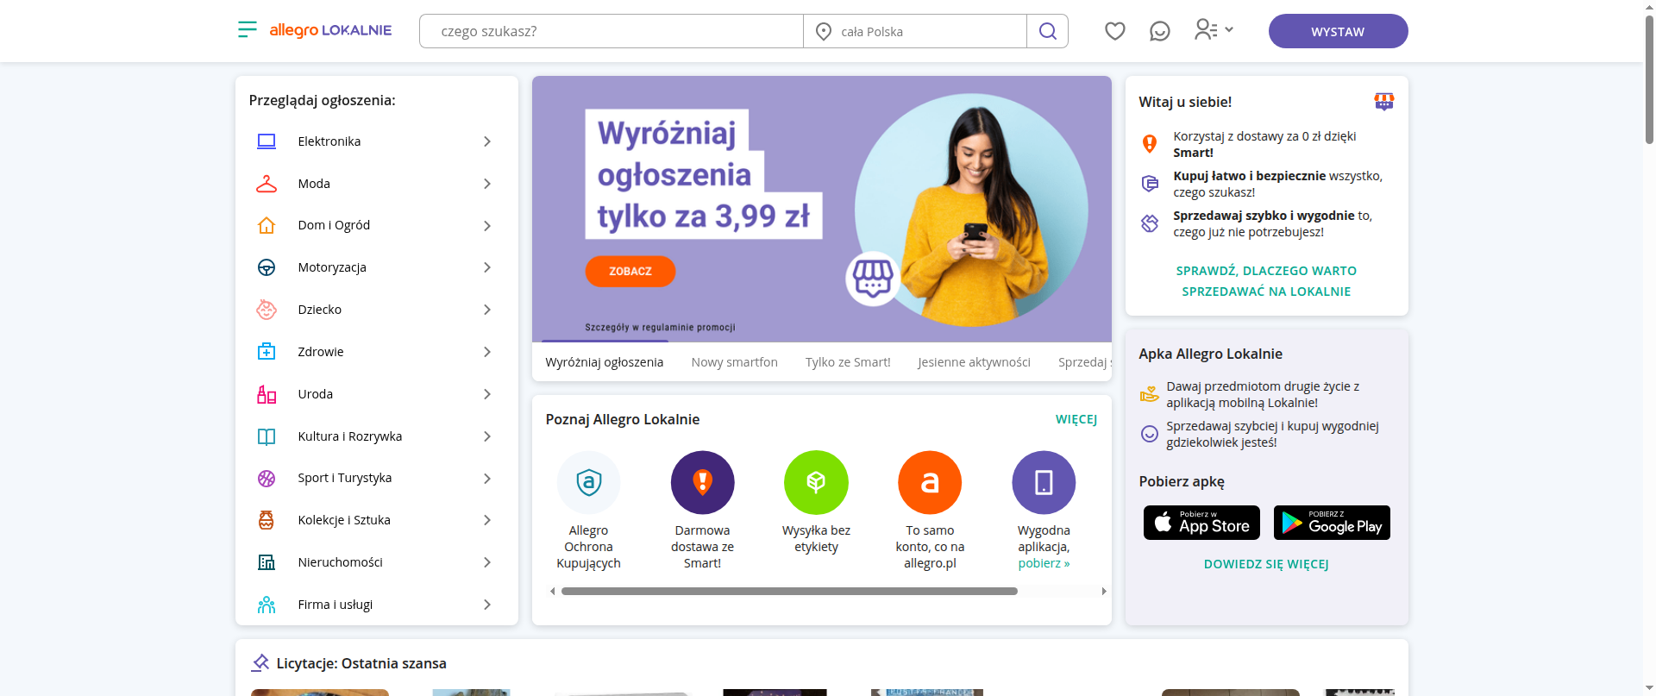Image resolution: width=1656 pixels, height=696 pixels.
Task: Focus the 'czego szukasz?' search field
Action: 612,31
